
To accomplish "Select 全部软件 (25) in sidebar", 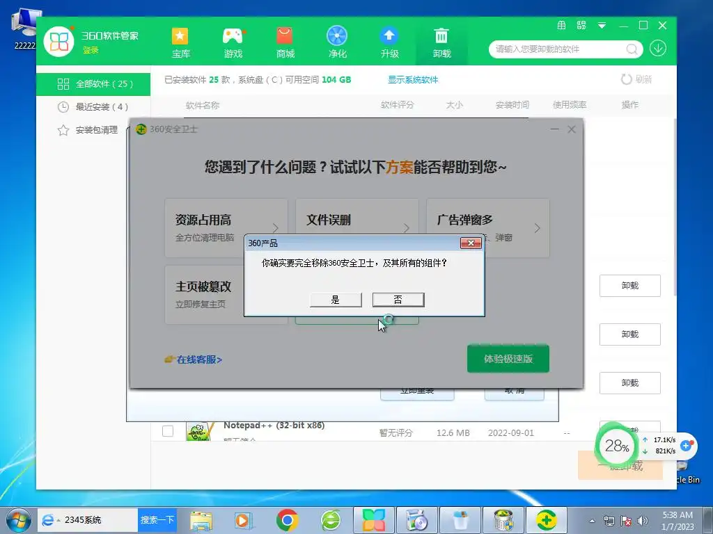I will coord(93,84).
